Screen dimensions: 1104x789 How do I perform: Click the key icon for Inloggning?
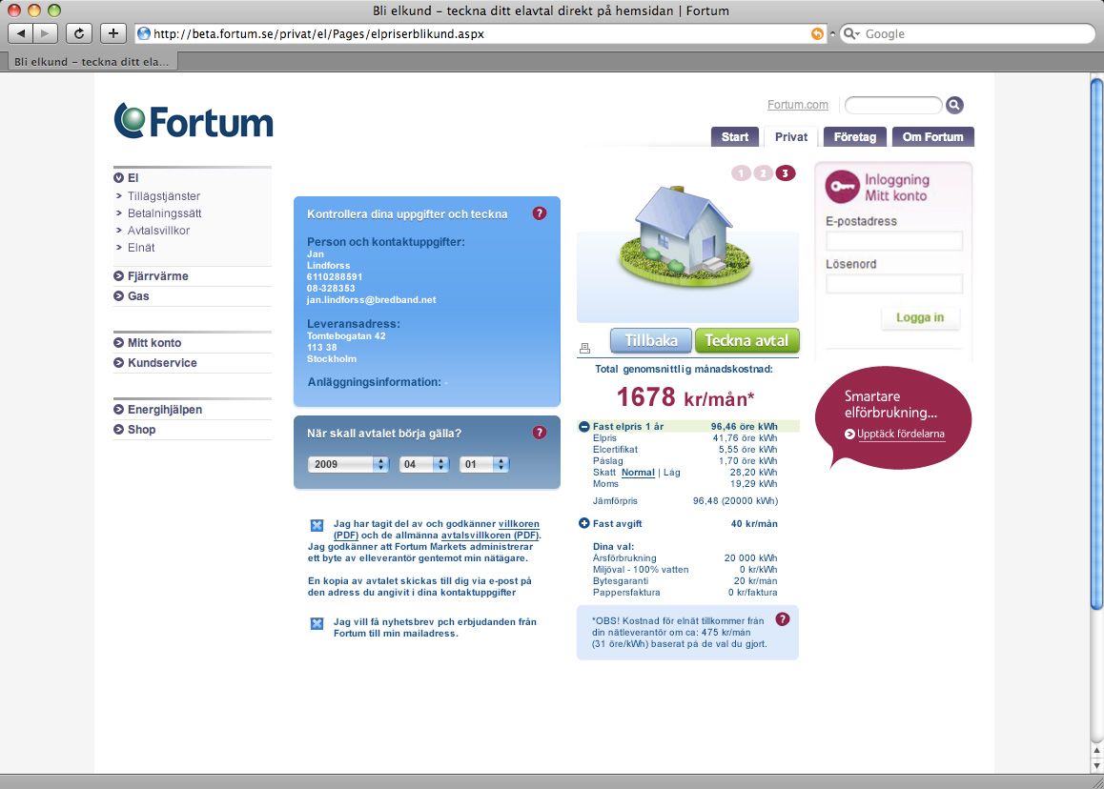click(x=842, y=187)
